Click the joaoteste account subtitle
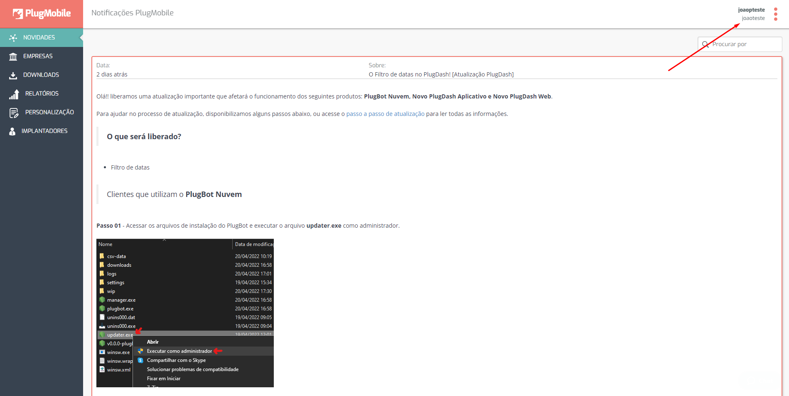This screenshot has width=789, height=396. pos(753,18)
